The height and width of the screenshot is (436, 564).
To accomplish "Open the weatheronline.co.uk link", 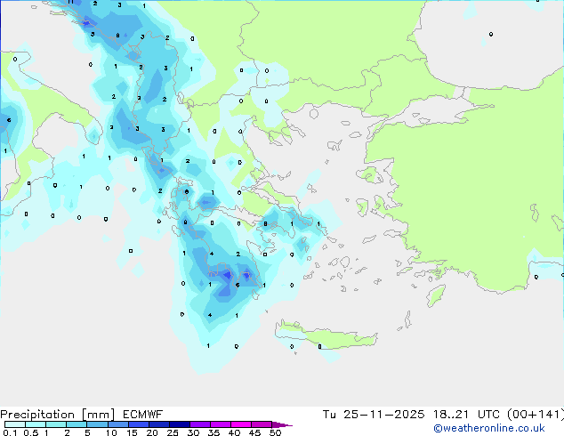I will point(489,428).
